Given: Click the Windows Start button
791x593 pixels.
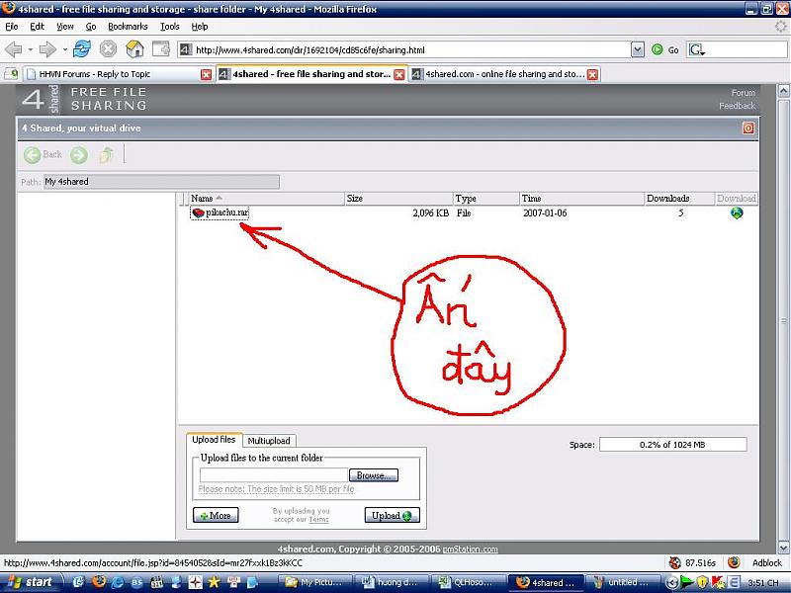Looking at the screenshot, I should coord(30,582).
